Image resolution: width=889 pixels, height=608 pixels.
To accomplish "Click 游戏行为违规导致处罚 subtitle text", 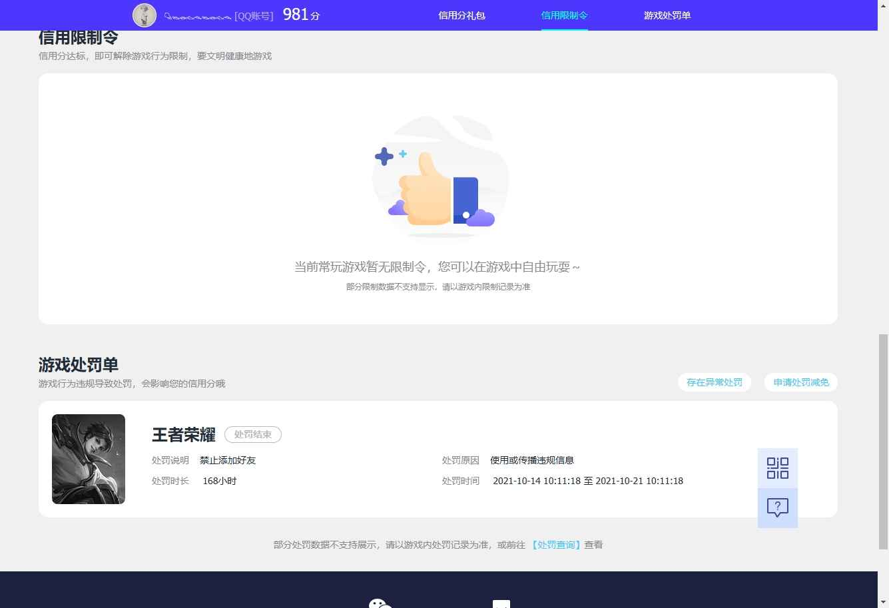I will click(x=132, y=384).
